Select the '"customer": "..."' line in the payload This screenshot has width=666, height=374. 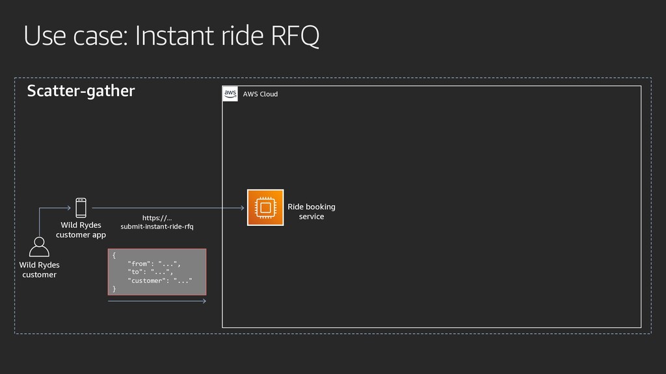tap(160, 280)
